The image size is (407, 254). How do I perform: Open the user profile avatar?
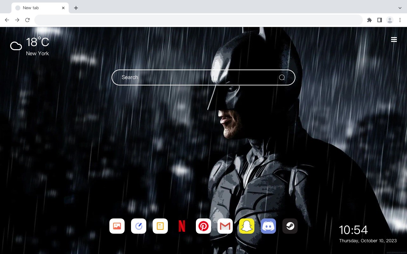390,20
